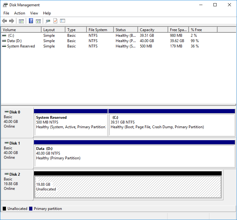The height and width of the screenshot is (220, 237).
Task: Select the Data (D:) volume row name
Action: point(14,41)
